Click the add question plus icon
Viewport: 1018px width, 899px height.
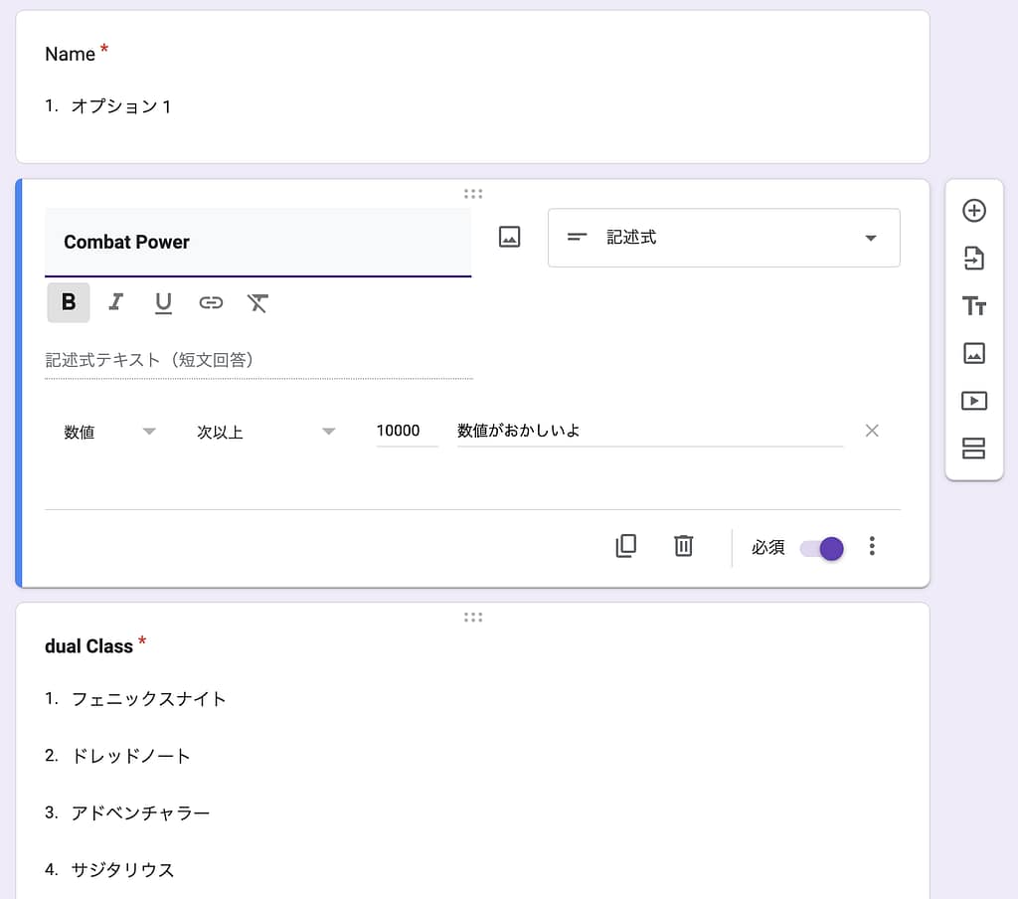pyautogui.click(x=974, y=211)
